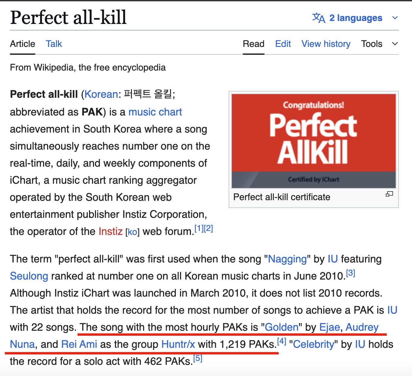The image size is (412, 376).
Task: Open the Edit tab
Action: pos(283,44)
